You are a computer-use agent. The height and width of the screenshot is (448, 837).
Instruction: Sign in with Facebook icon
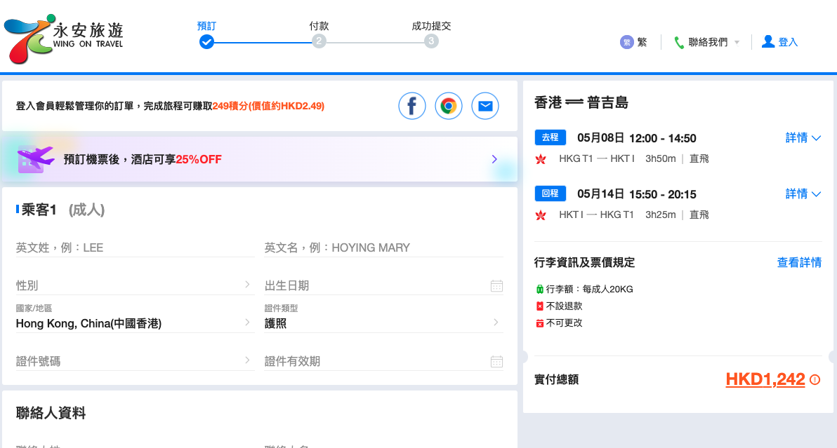coord(412,106)
